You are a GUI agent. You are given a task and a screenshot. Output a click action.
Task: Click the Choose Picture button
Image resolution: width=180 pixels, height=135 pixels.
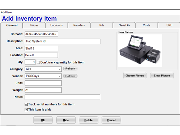(x=135, y=76)
